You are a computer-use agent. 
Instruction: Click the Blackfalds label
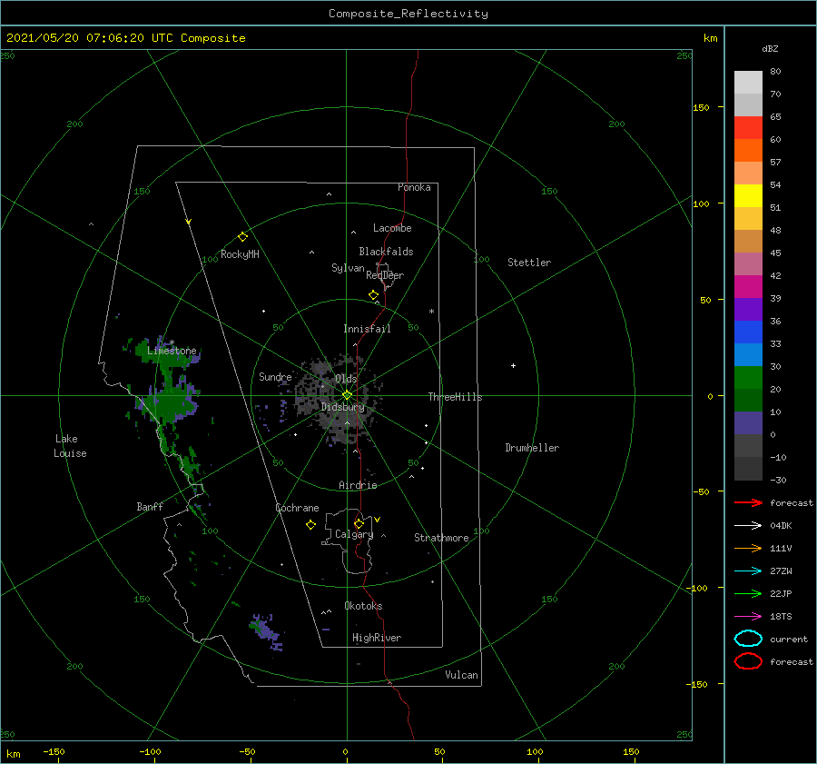pyautogui.click(x=386, y=252)
